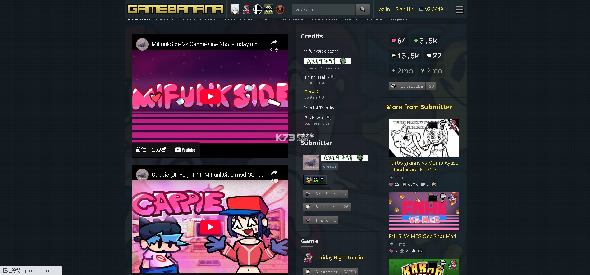Open the Turbo granny vs Momo Ayase thumbnail
This screenshot has height=275, width=590.
[x=424, y=138]
